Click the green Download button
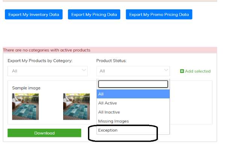247x156 pixels. (x=44, y=133)
